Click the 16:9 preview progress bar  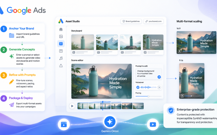tap(199, 51)
